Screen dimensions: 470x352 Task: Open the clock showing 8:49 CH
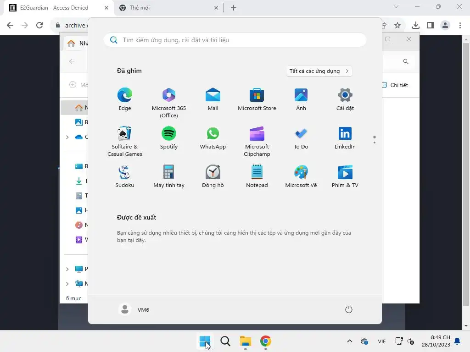[x=436, y=341]
